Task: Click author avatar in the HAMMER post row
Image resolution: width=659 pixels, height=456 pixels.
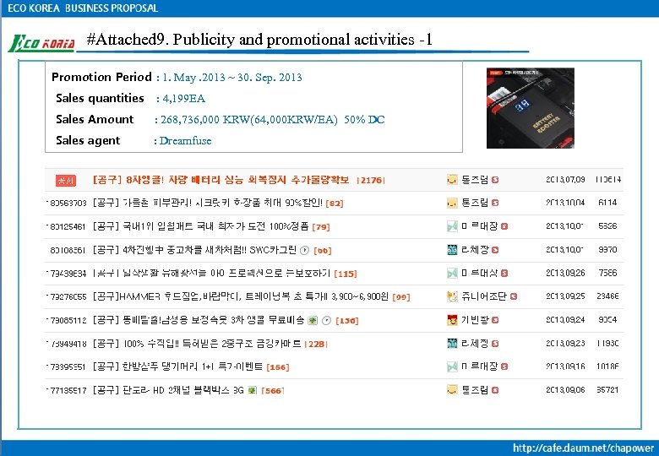Action: [452, 296]
